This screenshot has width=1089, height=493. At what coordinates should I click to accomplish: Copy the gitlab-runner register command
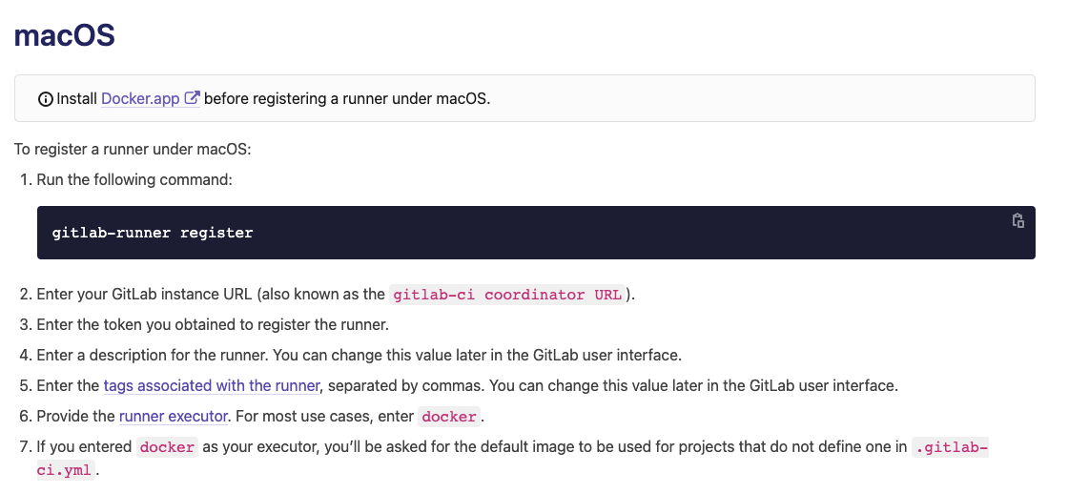click(x=1017, y=221)
